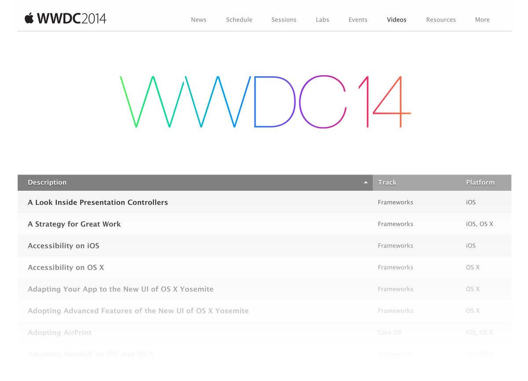Open the Adopting AirPrint session
The height and width of the screenshot is (381, 528).
[59, 333]
